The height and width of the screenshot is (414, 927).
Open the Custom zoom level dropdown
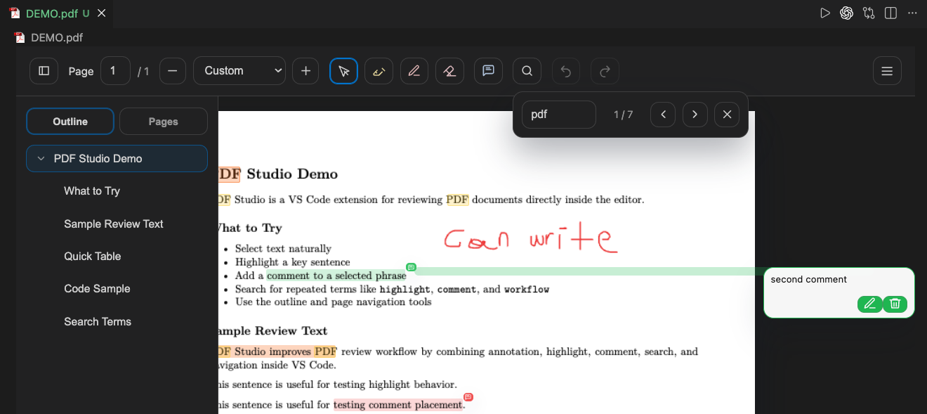(239, 71)
